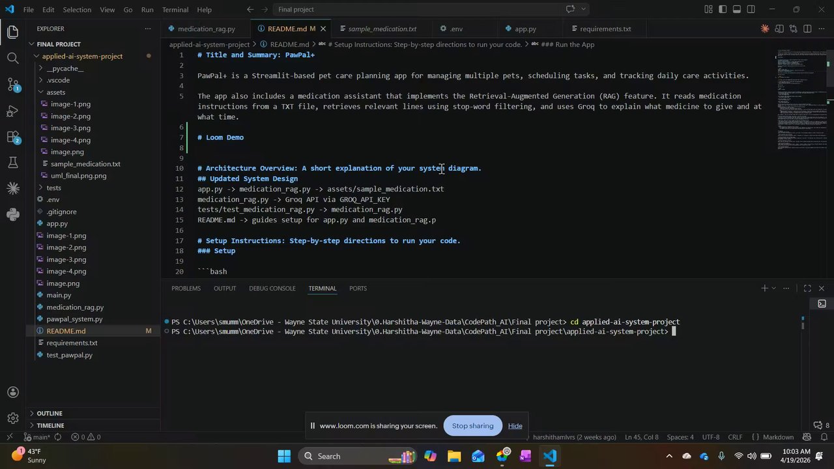The width and height of the screenshot is (834, 469).
Task: Switch to the PROBLEMS panel tab
Action: click(x=186, y=289)
